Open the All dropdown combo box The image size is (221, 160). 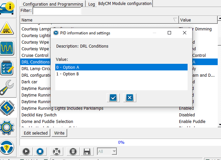[x=107, y=151]
